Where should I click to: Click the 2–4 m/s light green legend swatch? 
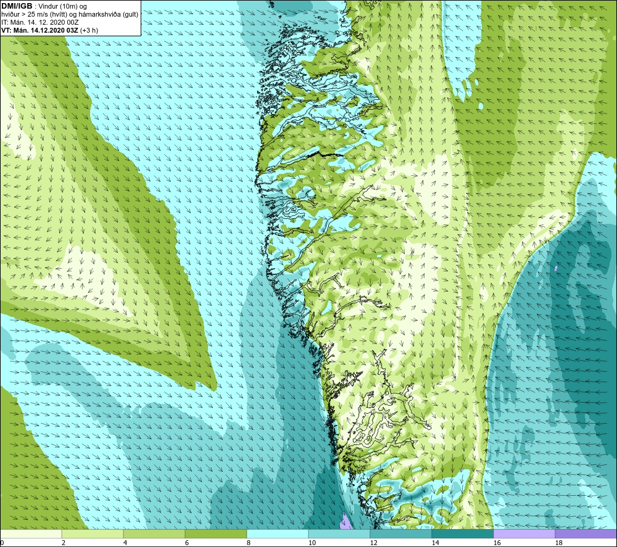click(93, 533)
